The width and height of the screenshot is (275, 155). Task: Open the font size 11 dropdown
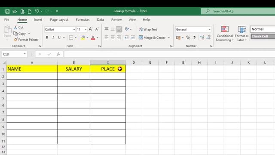point(86,30)
